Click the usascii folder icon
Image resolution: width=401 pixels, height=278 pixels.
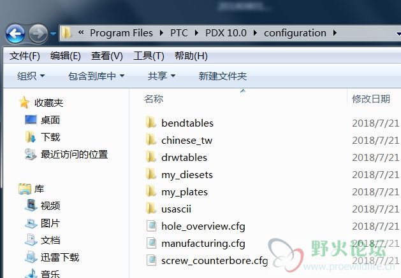click(151, 208)
